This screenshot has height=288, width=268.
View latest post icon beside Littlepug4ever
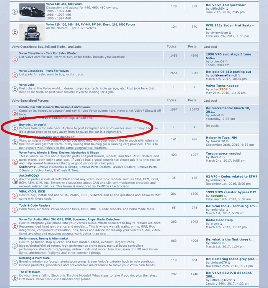click(234, 280)
